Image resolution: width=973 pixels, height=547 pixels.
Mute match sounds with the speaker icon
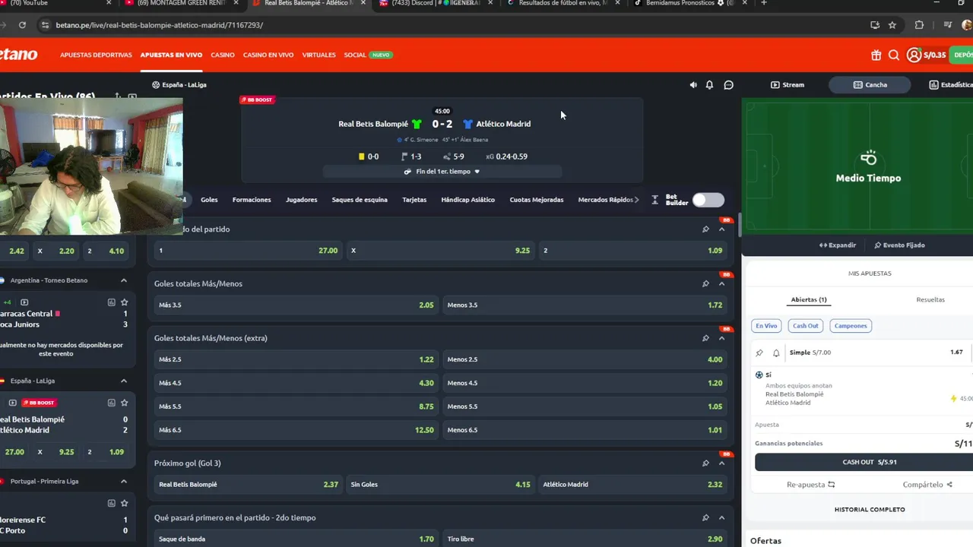pyautogui.click(x=693, y=85)
